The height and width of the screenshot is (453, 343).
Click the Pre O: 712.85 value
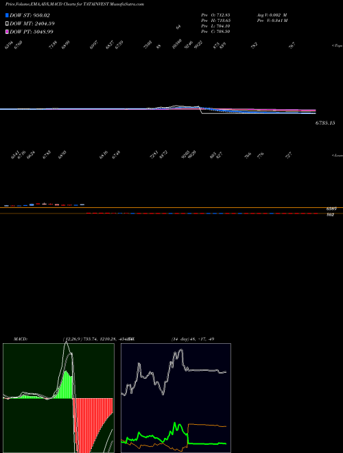(x=215, y=14)
